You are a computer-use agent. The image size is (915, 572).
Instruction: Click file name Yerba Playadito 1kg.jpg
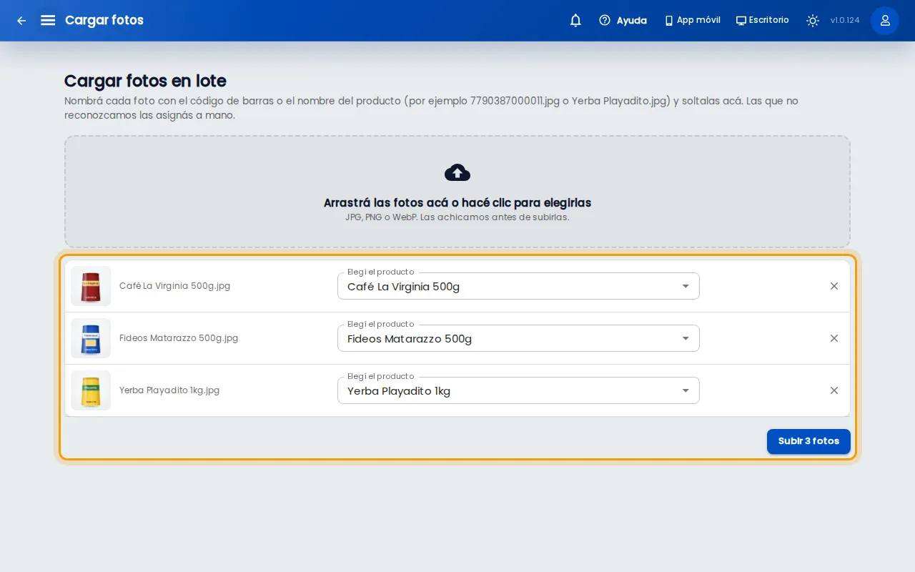[x=169, y=390]
